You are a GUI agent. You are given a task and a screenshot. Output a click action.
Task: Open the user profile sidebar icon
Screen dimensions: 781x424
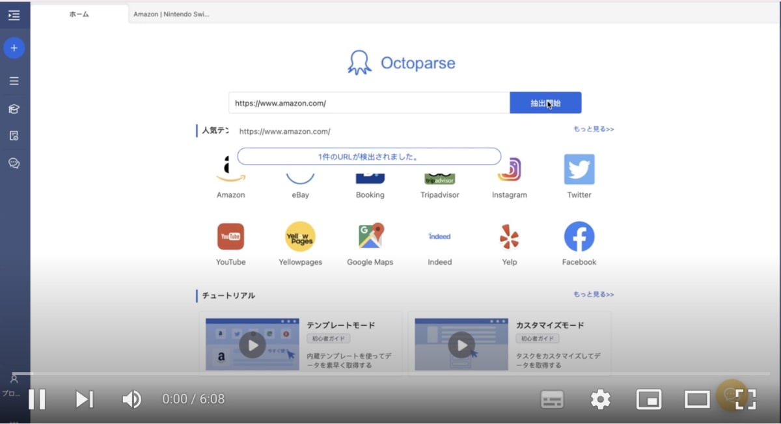coord(14,378)
